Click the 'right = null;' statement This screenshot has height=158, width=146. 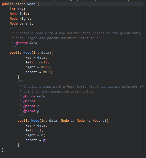(x=38, y=67)
